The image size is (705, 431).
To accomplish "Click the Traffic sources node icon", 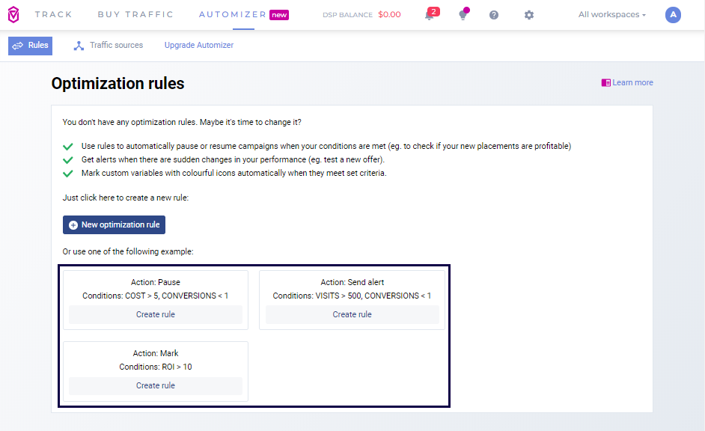I will click(79, 46).
